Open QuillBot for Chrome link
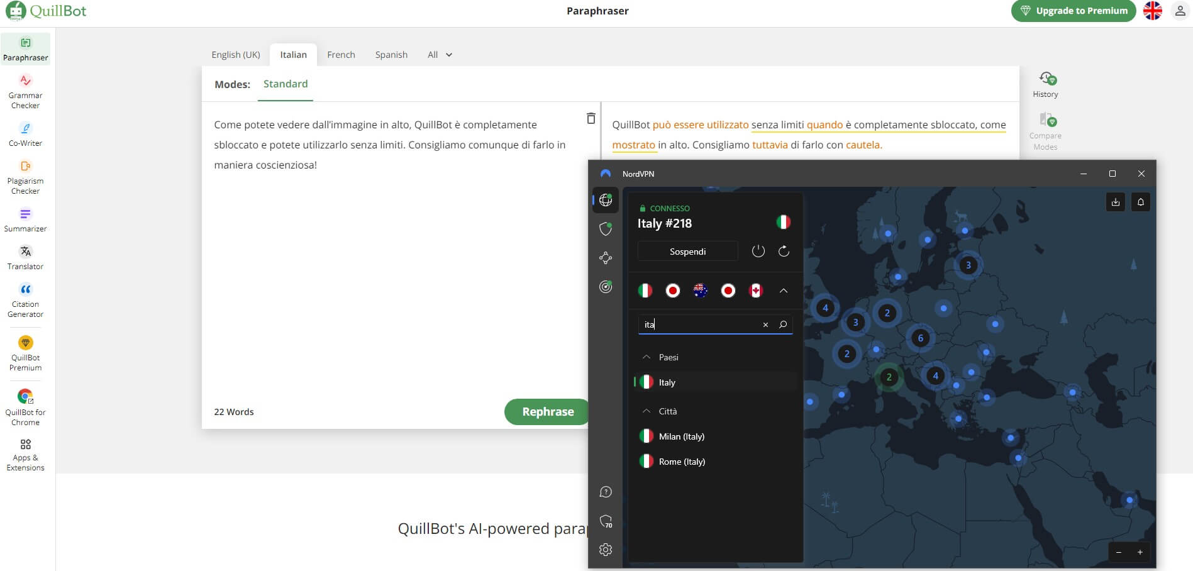Viewport: 1193px width, 571px height. coord(25,407)
